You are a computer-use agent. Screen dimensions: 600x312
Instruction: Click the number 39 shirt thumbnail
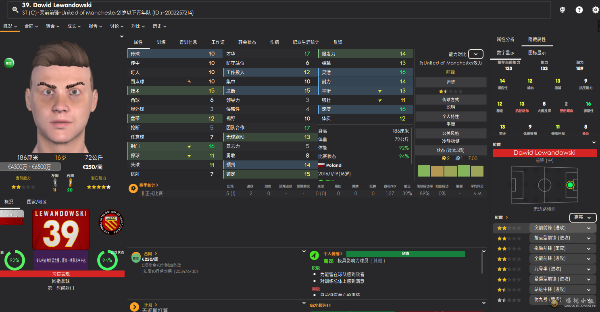[61, 229]
